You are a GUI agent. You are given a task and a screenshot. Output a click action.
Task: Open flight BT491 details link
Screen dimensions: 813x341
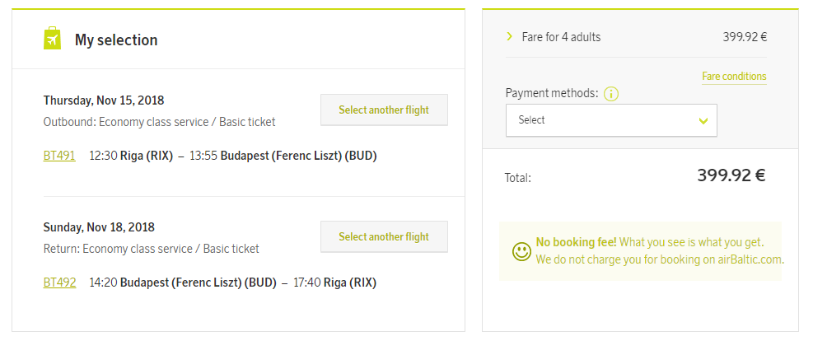pos(59,156)
